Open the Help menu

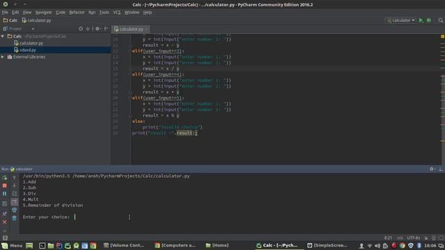tap(147, 12)
